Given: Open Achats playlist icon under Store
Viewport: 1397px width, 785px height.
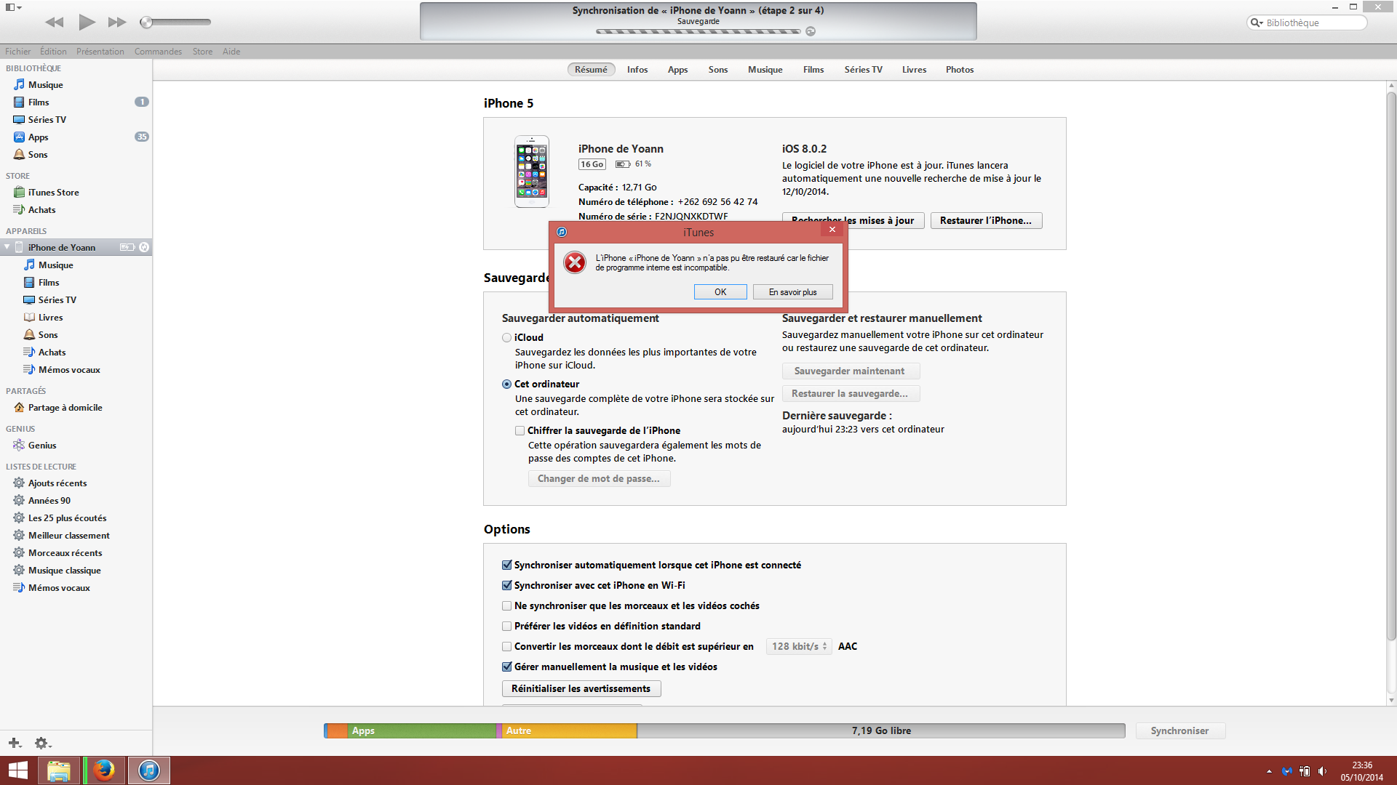Looking at the screenshot, I should (x=19, y=210).
